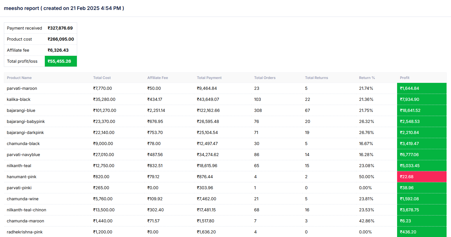The height and width of the screenshot is (237, 451).
Task: Click the Profit column header
Action: [x=405, y=78]
